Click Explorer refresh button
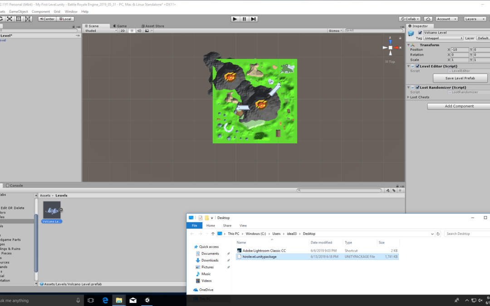 point(438,233)
